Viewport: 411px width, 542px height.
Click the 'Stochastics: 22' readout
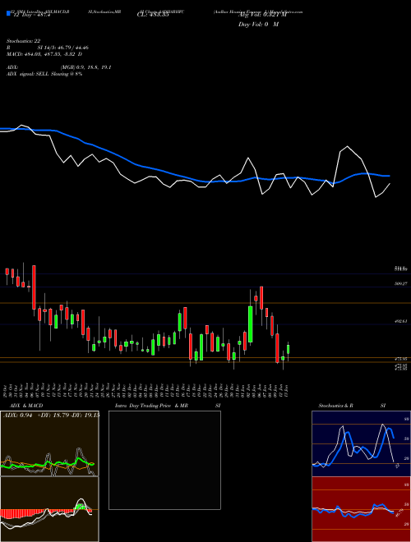tap(23, 41)
